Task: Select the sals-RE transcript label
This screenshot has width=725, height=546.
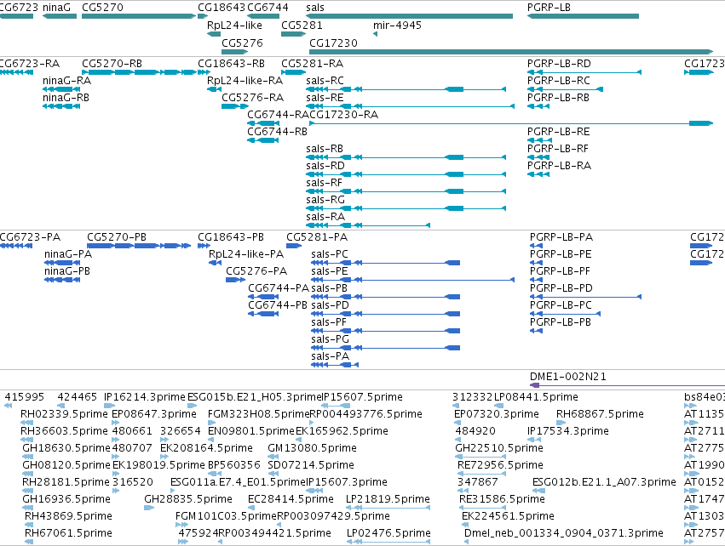Action: click(325, 98)
